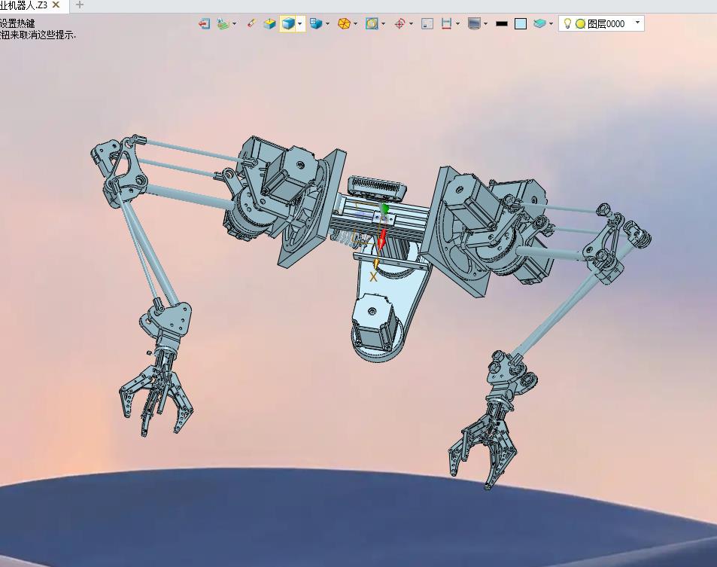Screen dimensions: 717x567
Task: Select the shaded blue cube display mode
Action: (x=287, y=24)
